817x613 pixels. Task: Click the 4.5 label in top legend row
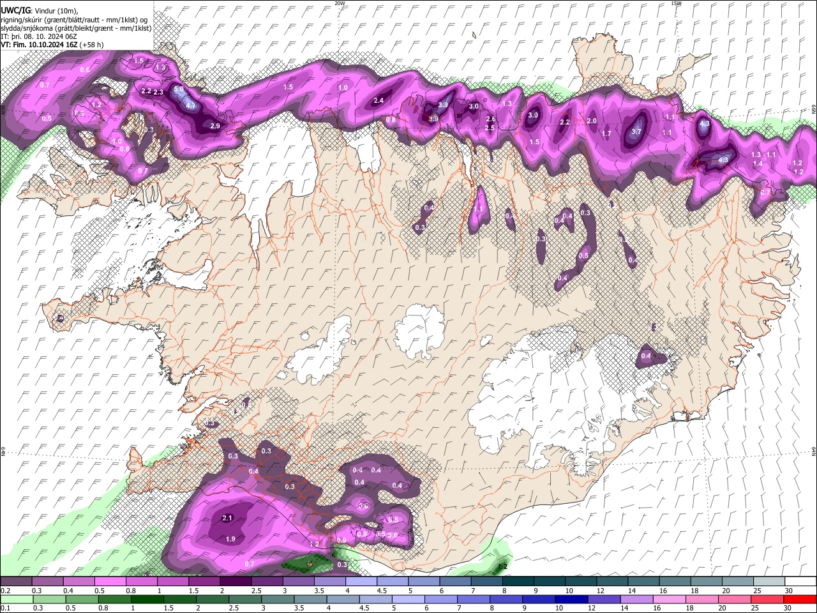point(382,591)
